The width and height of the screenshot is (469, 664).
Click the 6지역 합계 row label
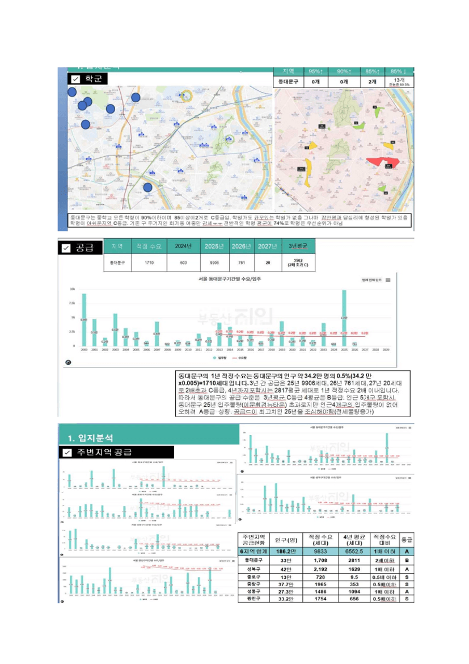tap(253, 552)
